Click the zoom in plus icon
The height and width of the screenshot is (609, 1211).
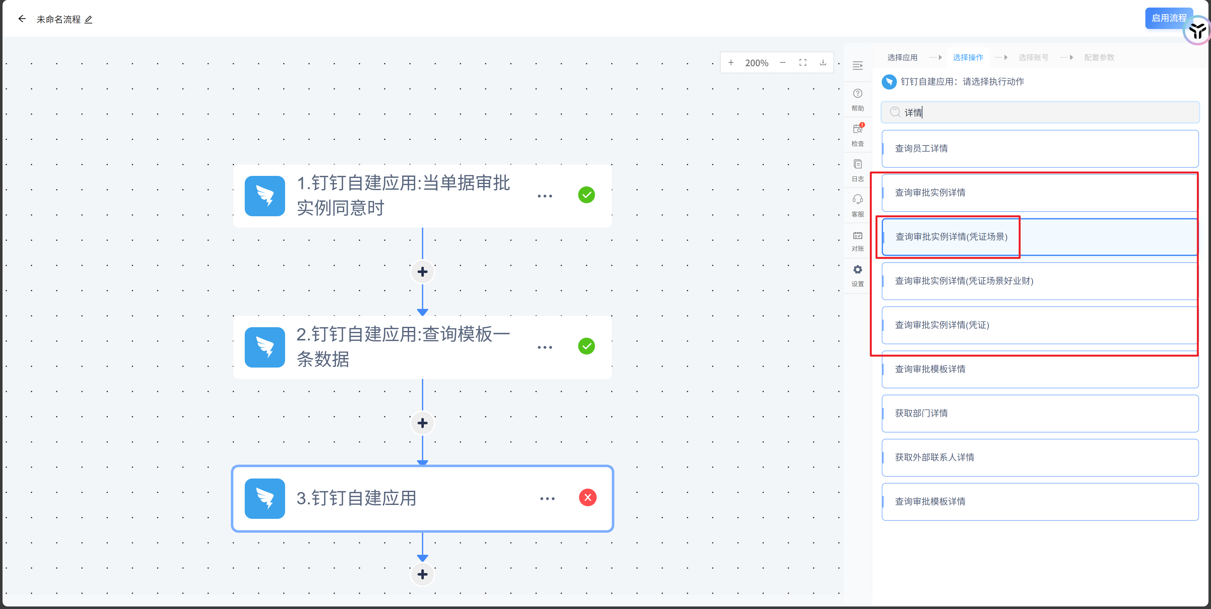(x=731, y=62)
